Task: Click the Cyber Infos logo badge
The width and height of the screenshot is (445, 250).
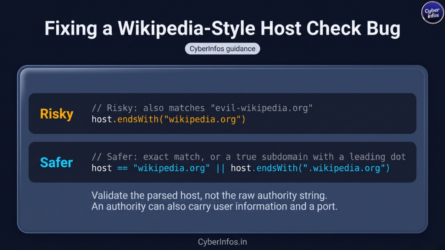Action: coord(432,12)
